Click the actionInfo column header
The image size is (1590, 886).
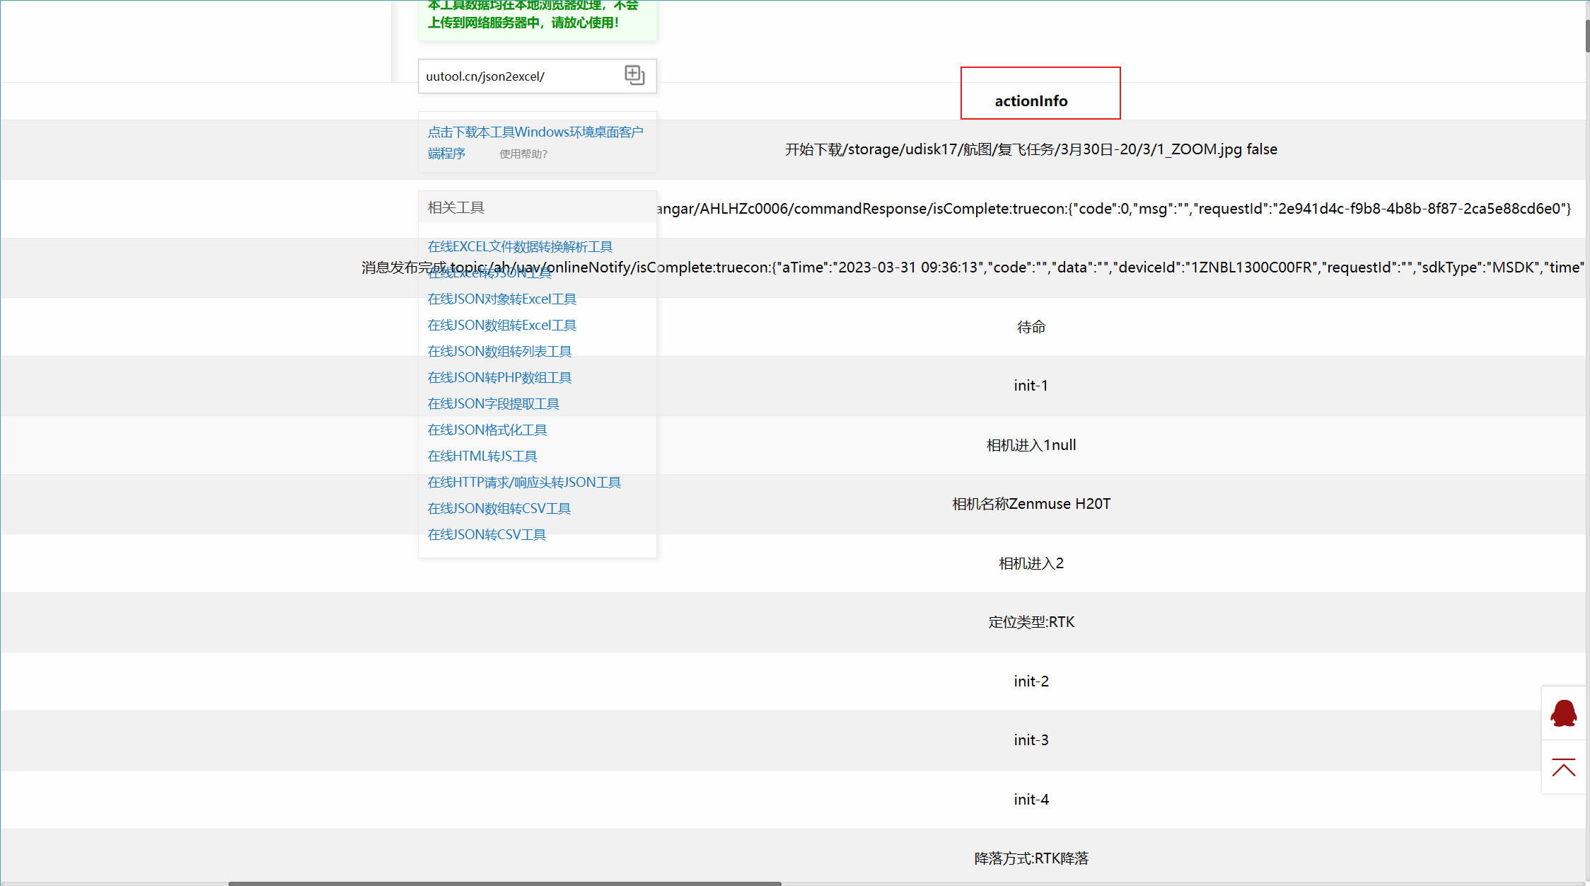point(1031,100)
